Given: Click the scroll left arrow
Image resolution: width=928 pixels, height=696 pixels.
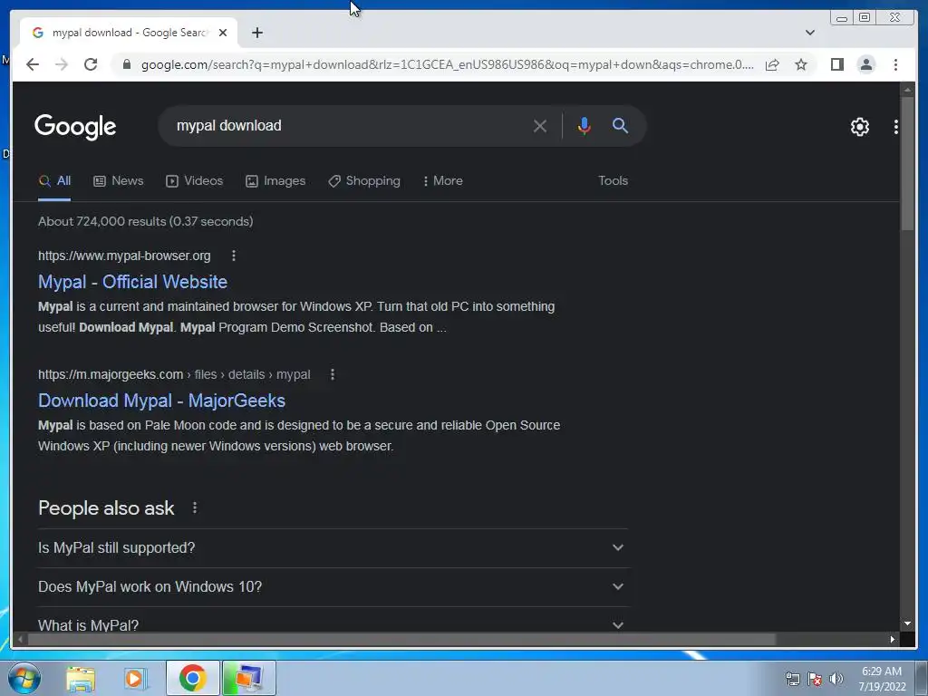Looking at the screenshot, I should [20, 639].
